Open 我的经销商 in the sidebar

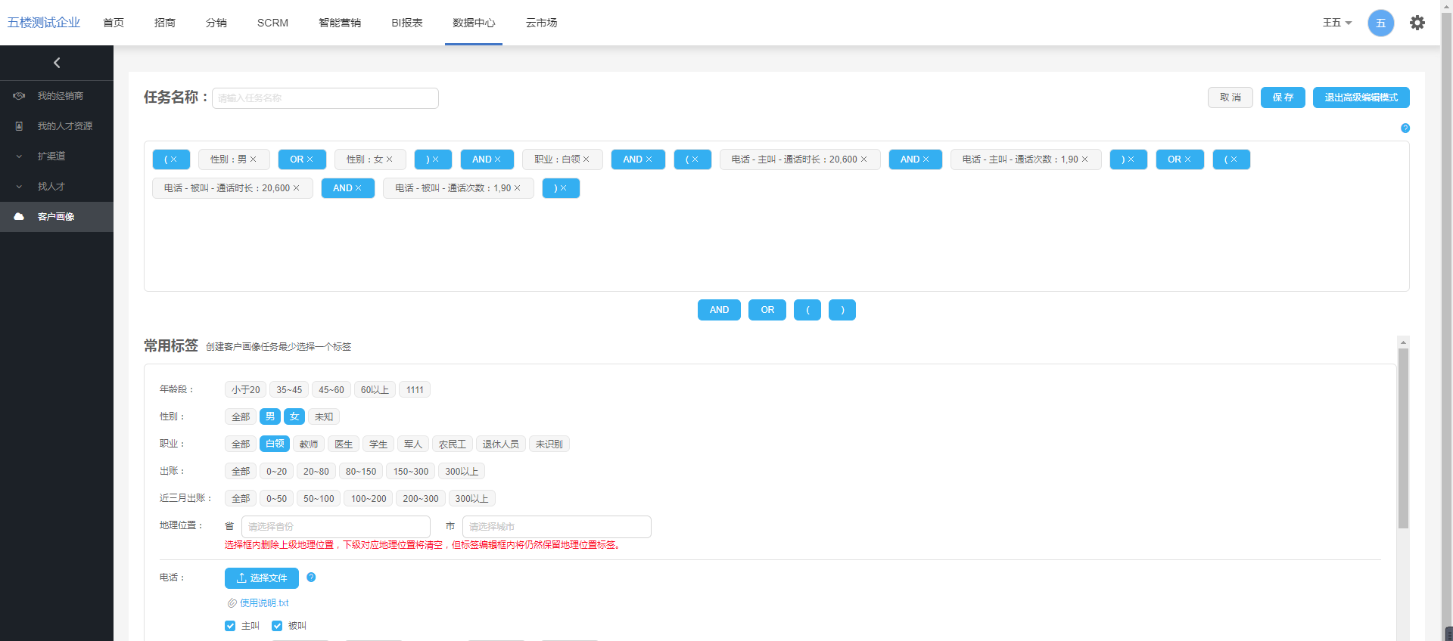(60, 96)
